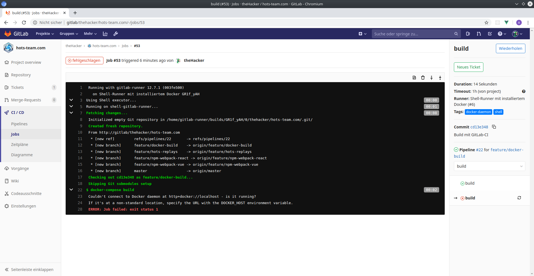534x276 pixels.
Task: Open Pipeline #22 link
Action: click(479, 150)
